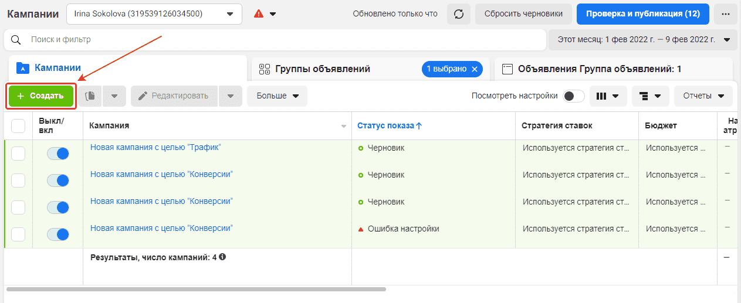Click into the 'Поиск и фильтр' search field
The image size is (741, 303).
tap(282, 40)
